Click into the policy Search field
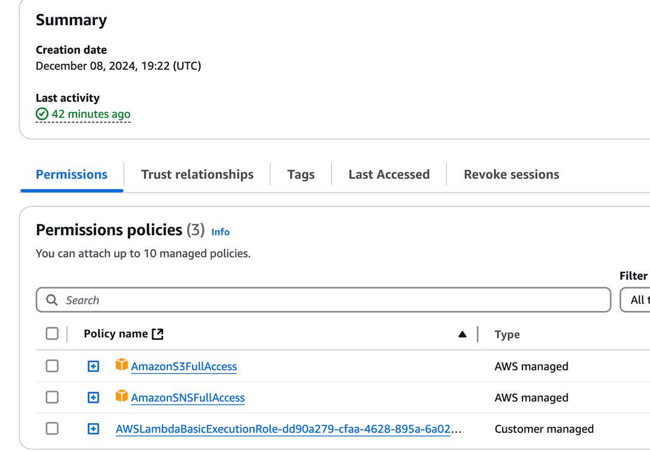This screenshot has width=650, height=452. (241, 300)
